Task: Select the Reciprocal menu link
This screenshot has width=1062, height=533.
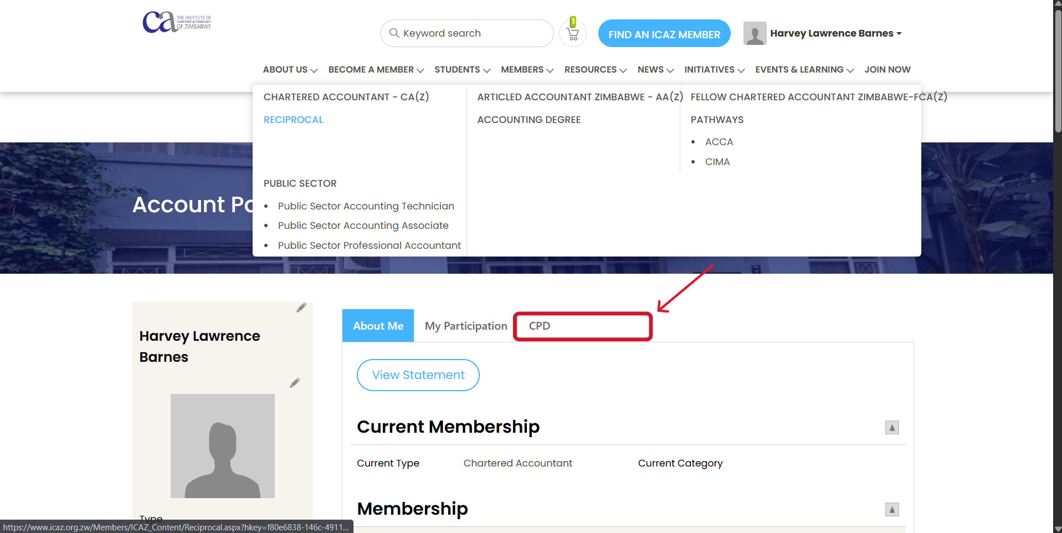Action: point(293,120)
